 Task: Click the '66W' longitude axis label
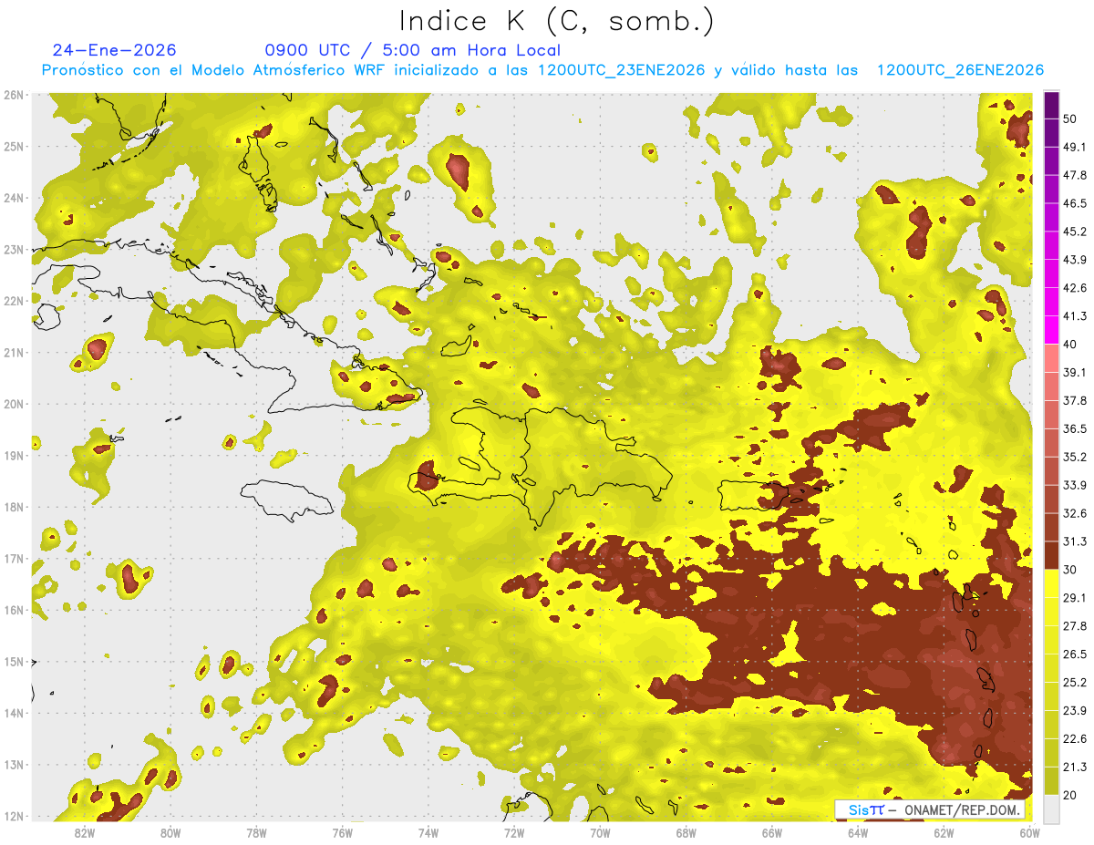(x=772, y=833)
